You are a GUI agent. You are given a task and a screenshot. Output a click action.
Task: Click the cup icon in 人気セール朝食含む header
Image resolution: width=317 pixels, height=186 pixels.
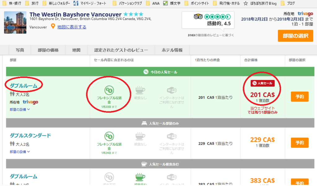(144, 164)
